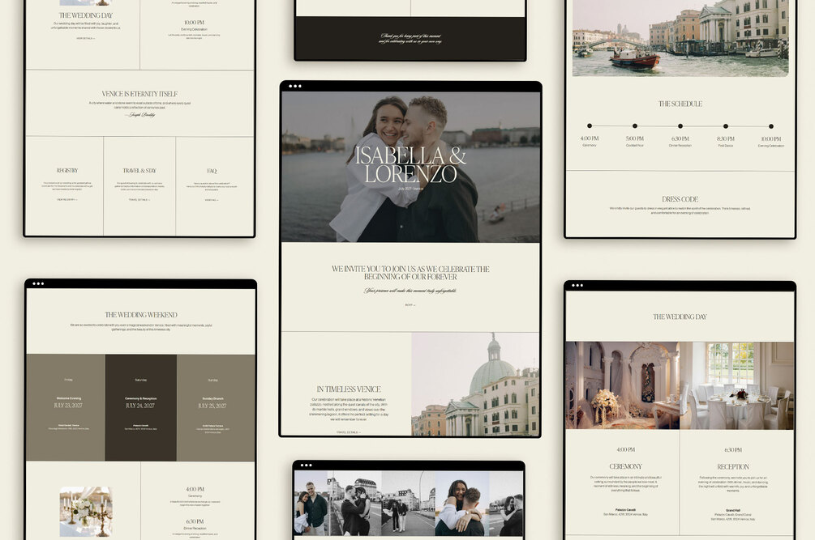
Task: Click the ISABELLA & LORENZO hero title
Action: pos(410,165)
